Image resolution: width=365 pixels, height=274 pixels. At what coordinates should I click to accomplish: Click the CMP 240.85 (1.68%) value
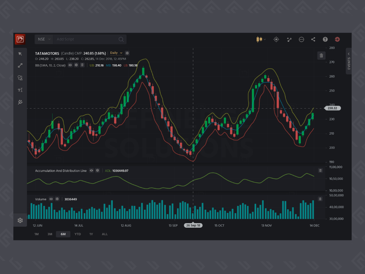[x=90, y=53]
